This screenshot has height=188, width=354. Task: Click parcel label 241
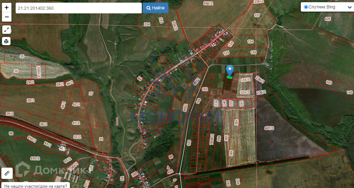(242, 103)
